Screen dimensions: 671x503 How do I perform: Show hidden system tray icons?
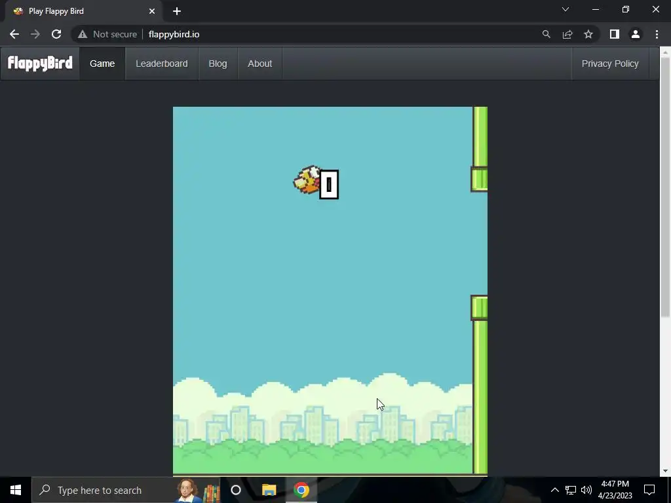[x=554, y=490]
